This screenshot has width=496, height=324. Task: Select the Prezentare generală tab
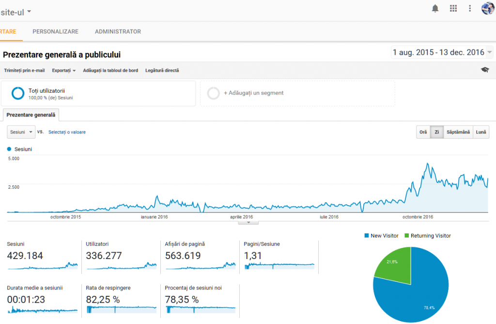pos(31,115)
